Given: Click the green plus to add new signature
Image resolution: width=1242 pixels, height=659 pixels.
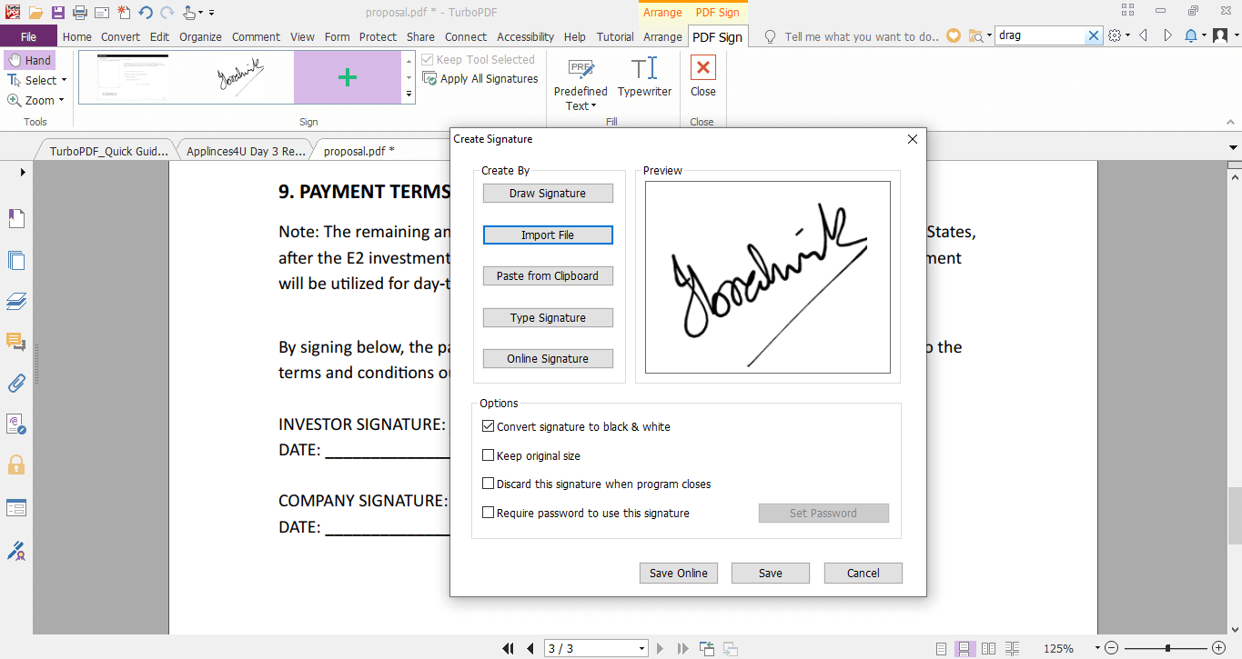Looking at the screenshot, I should click(x=348, y=77).
